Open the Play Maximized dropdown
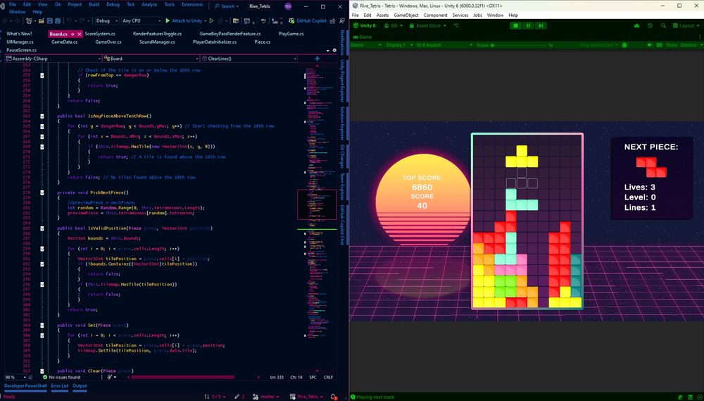This screenshot has width=704, height=401. (x=599, y=45)
